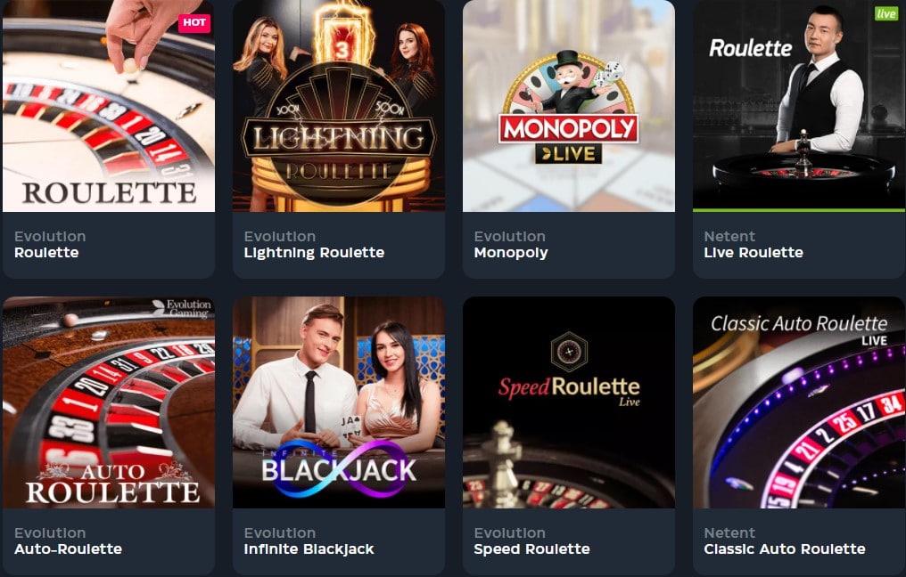Select the Auto Roulette game image
Image resolution: width=906 pixels, height=577 pixels.
point(109,402)
